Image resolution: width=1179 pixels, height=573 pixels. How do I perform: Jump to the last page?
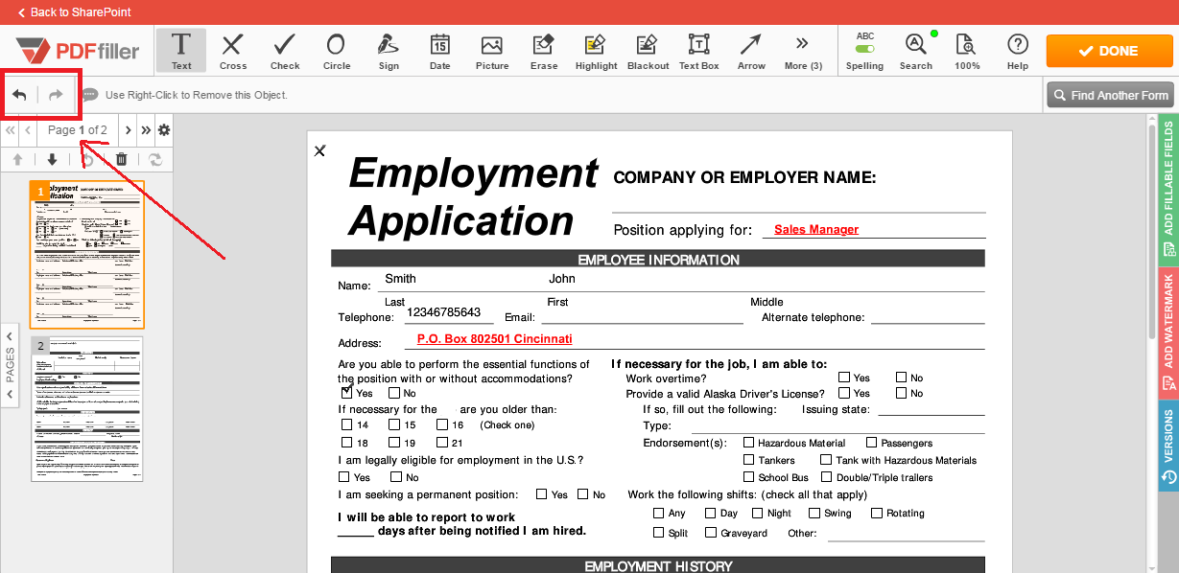tap(146, 130)
